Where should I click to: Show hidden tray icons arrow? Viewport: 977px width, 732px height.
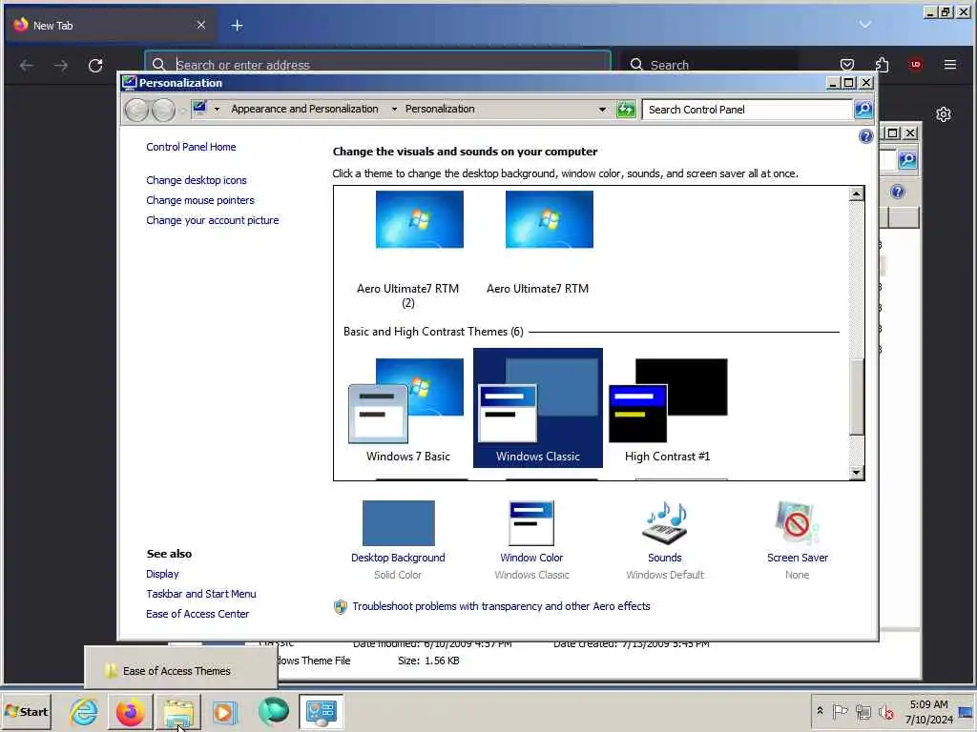tap(820, 711)
